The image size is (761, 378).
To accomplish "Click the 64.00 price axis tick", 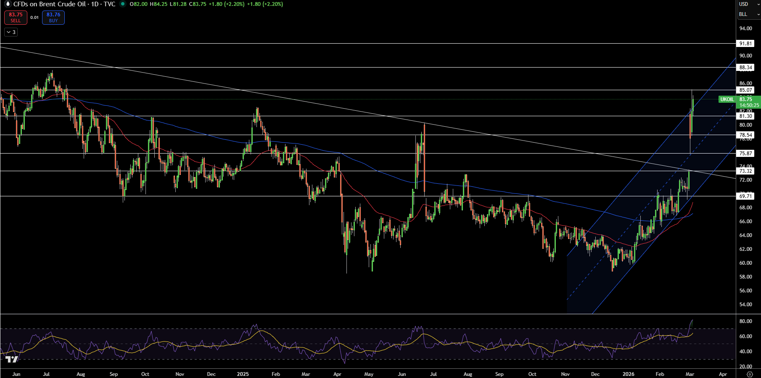I will (746, 235).
